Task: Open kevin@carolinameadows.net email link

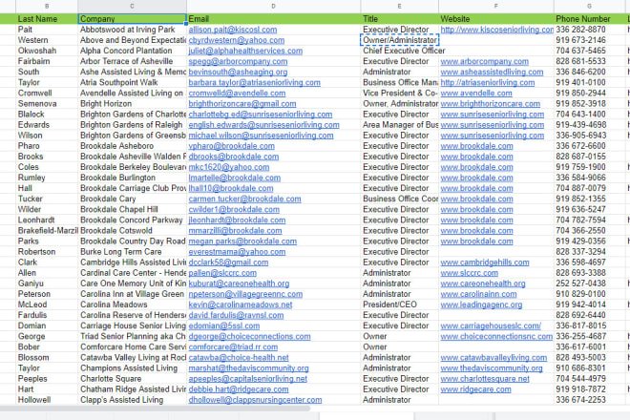Action: [241, 304]
